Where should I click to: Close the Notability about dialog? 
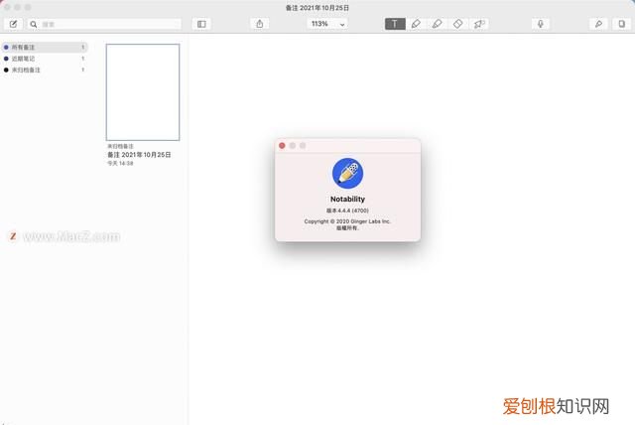(282, 146)
